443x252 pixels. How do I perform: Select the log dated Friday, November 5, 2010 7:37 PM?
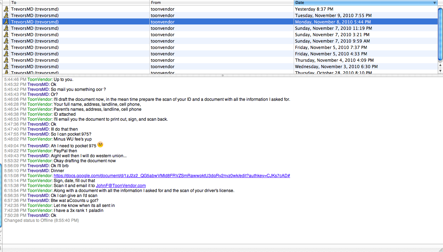point(220,47)
